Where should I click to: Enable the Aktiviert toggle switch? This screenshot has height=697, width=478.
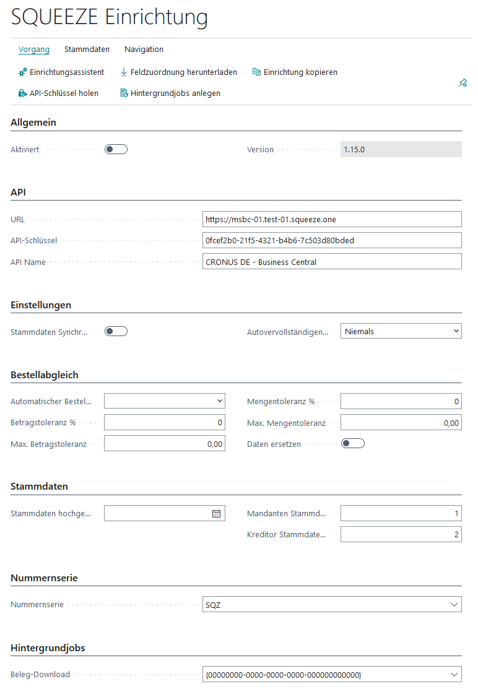click(116, 149)
